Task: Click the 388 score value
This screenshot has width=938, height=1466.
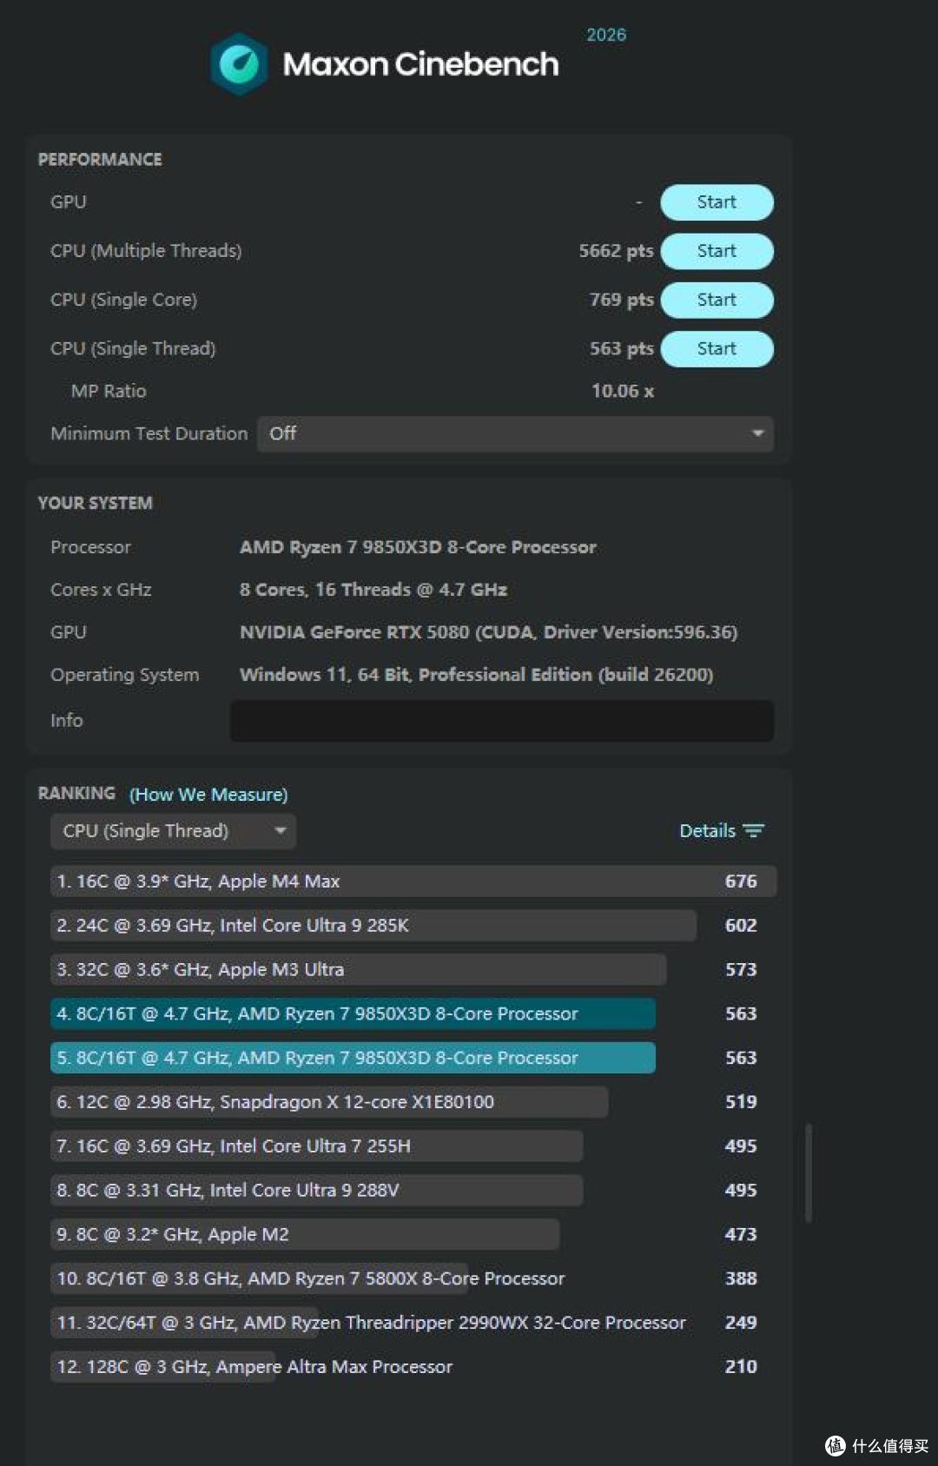Action: [x=741, y=1278]
